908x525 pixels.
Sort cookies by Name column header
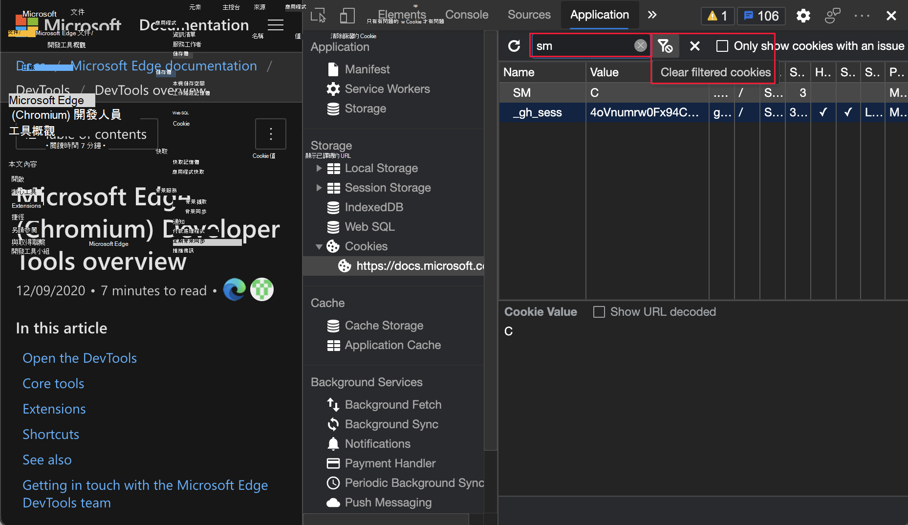(542, 72)
